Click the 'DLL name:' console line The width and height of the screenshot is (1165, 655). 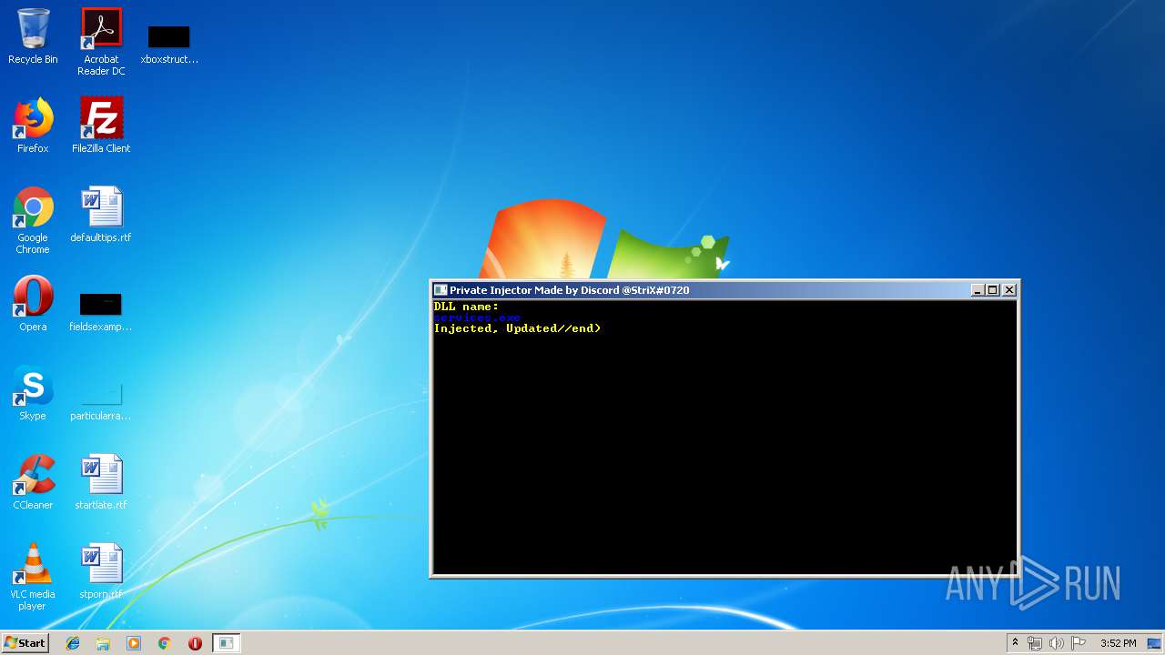click(x=466, y=307)
